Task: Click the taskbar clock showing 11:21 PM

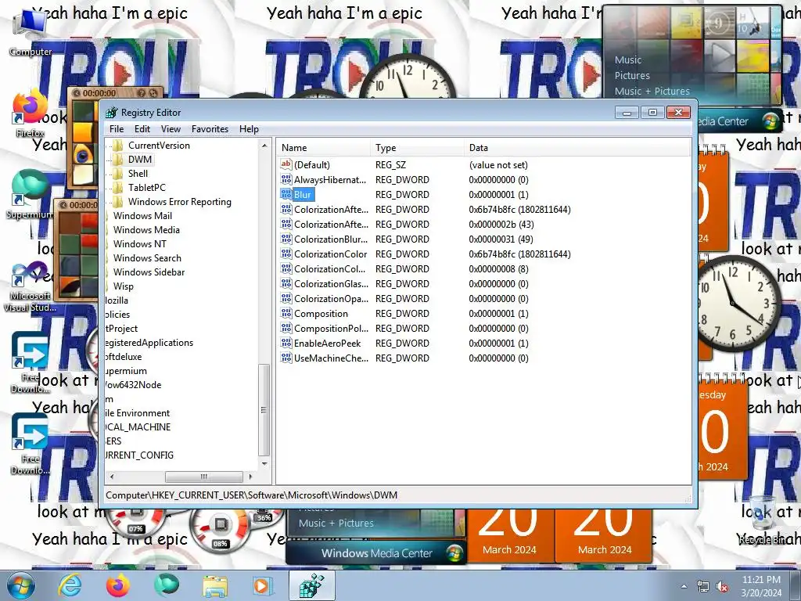Action: [x=761, y=586]
